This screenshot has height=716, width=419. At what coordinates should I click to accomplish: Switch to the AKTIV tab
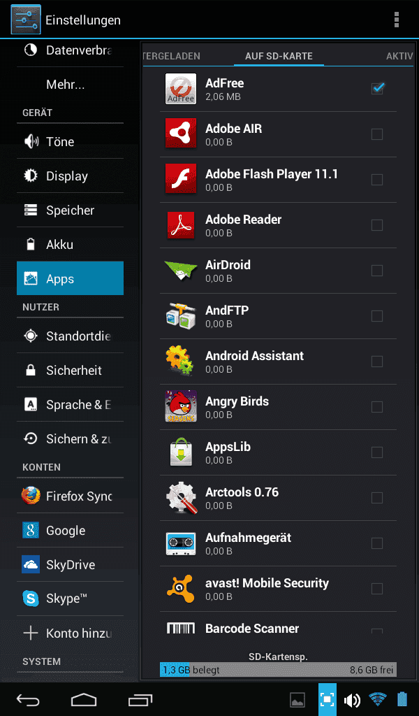point(399,56)
